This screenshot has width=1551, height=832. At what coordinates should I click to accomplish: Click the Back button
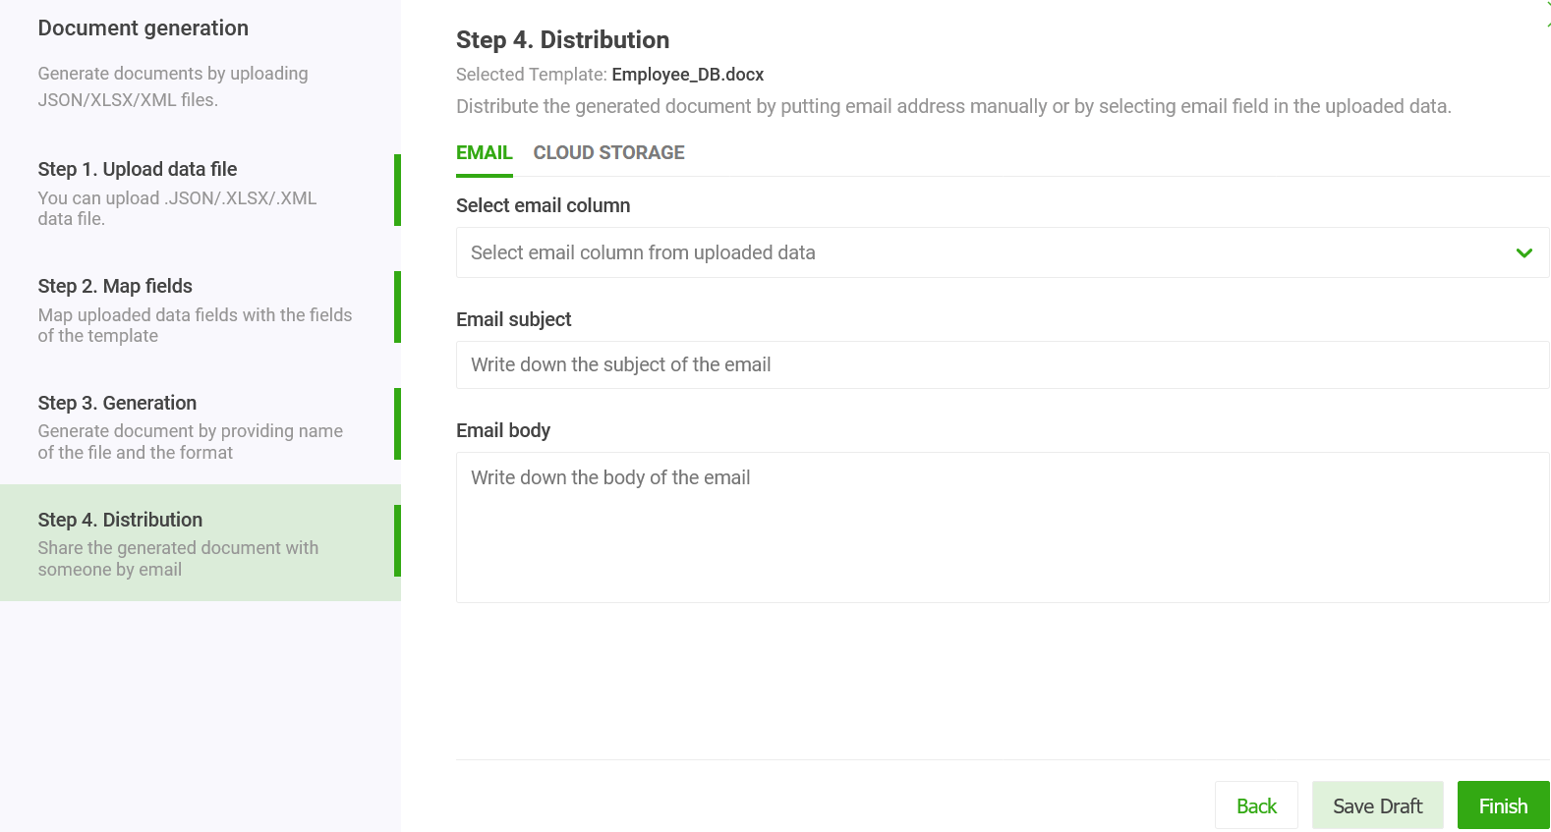pos(1256,804)
